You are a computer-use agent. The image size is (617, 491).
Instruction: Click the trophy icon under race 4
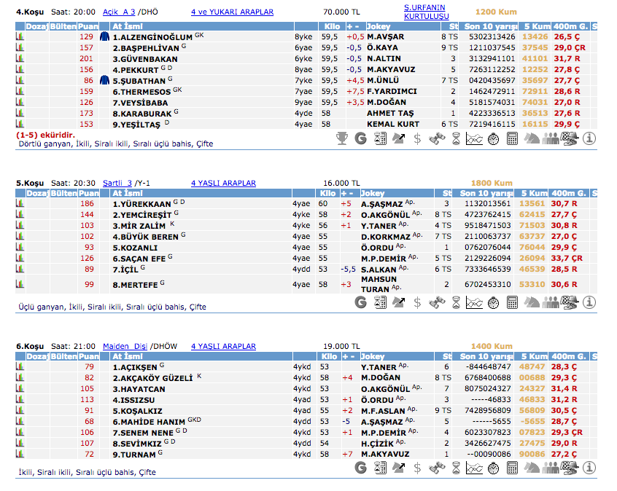click(341, 138)
